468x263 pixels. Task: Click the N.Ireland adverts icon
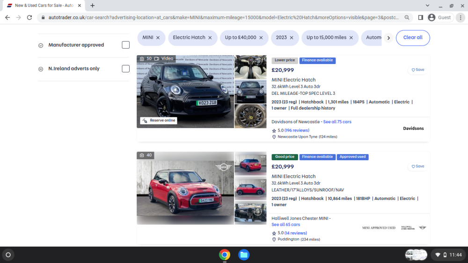[x=41, y=69]
